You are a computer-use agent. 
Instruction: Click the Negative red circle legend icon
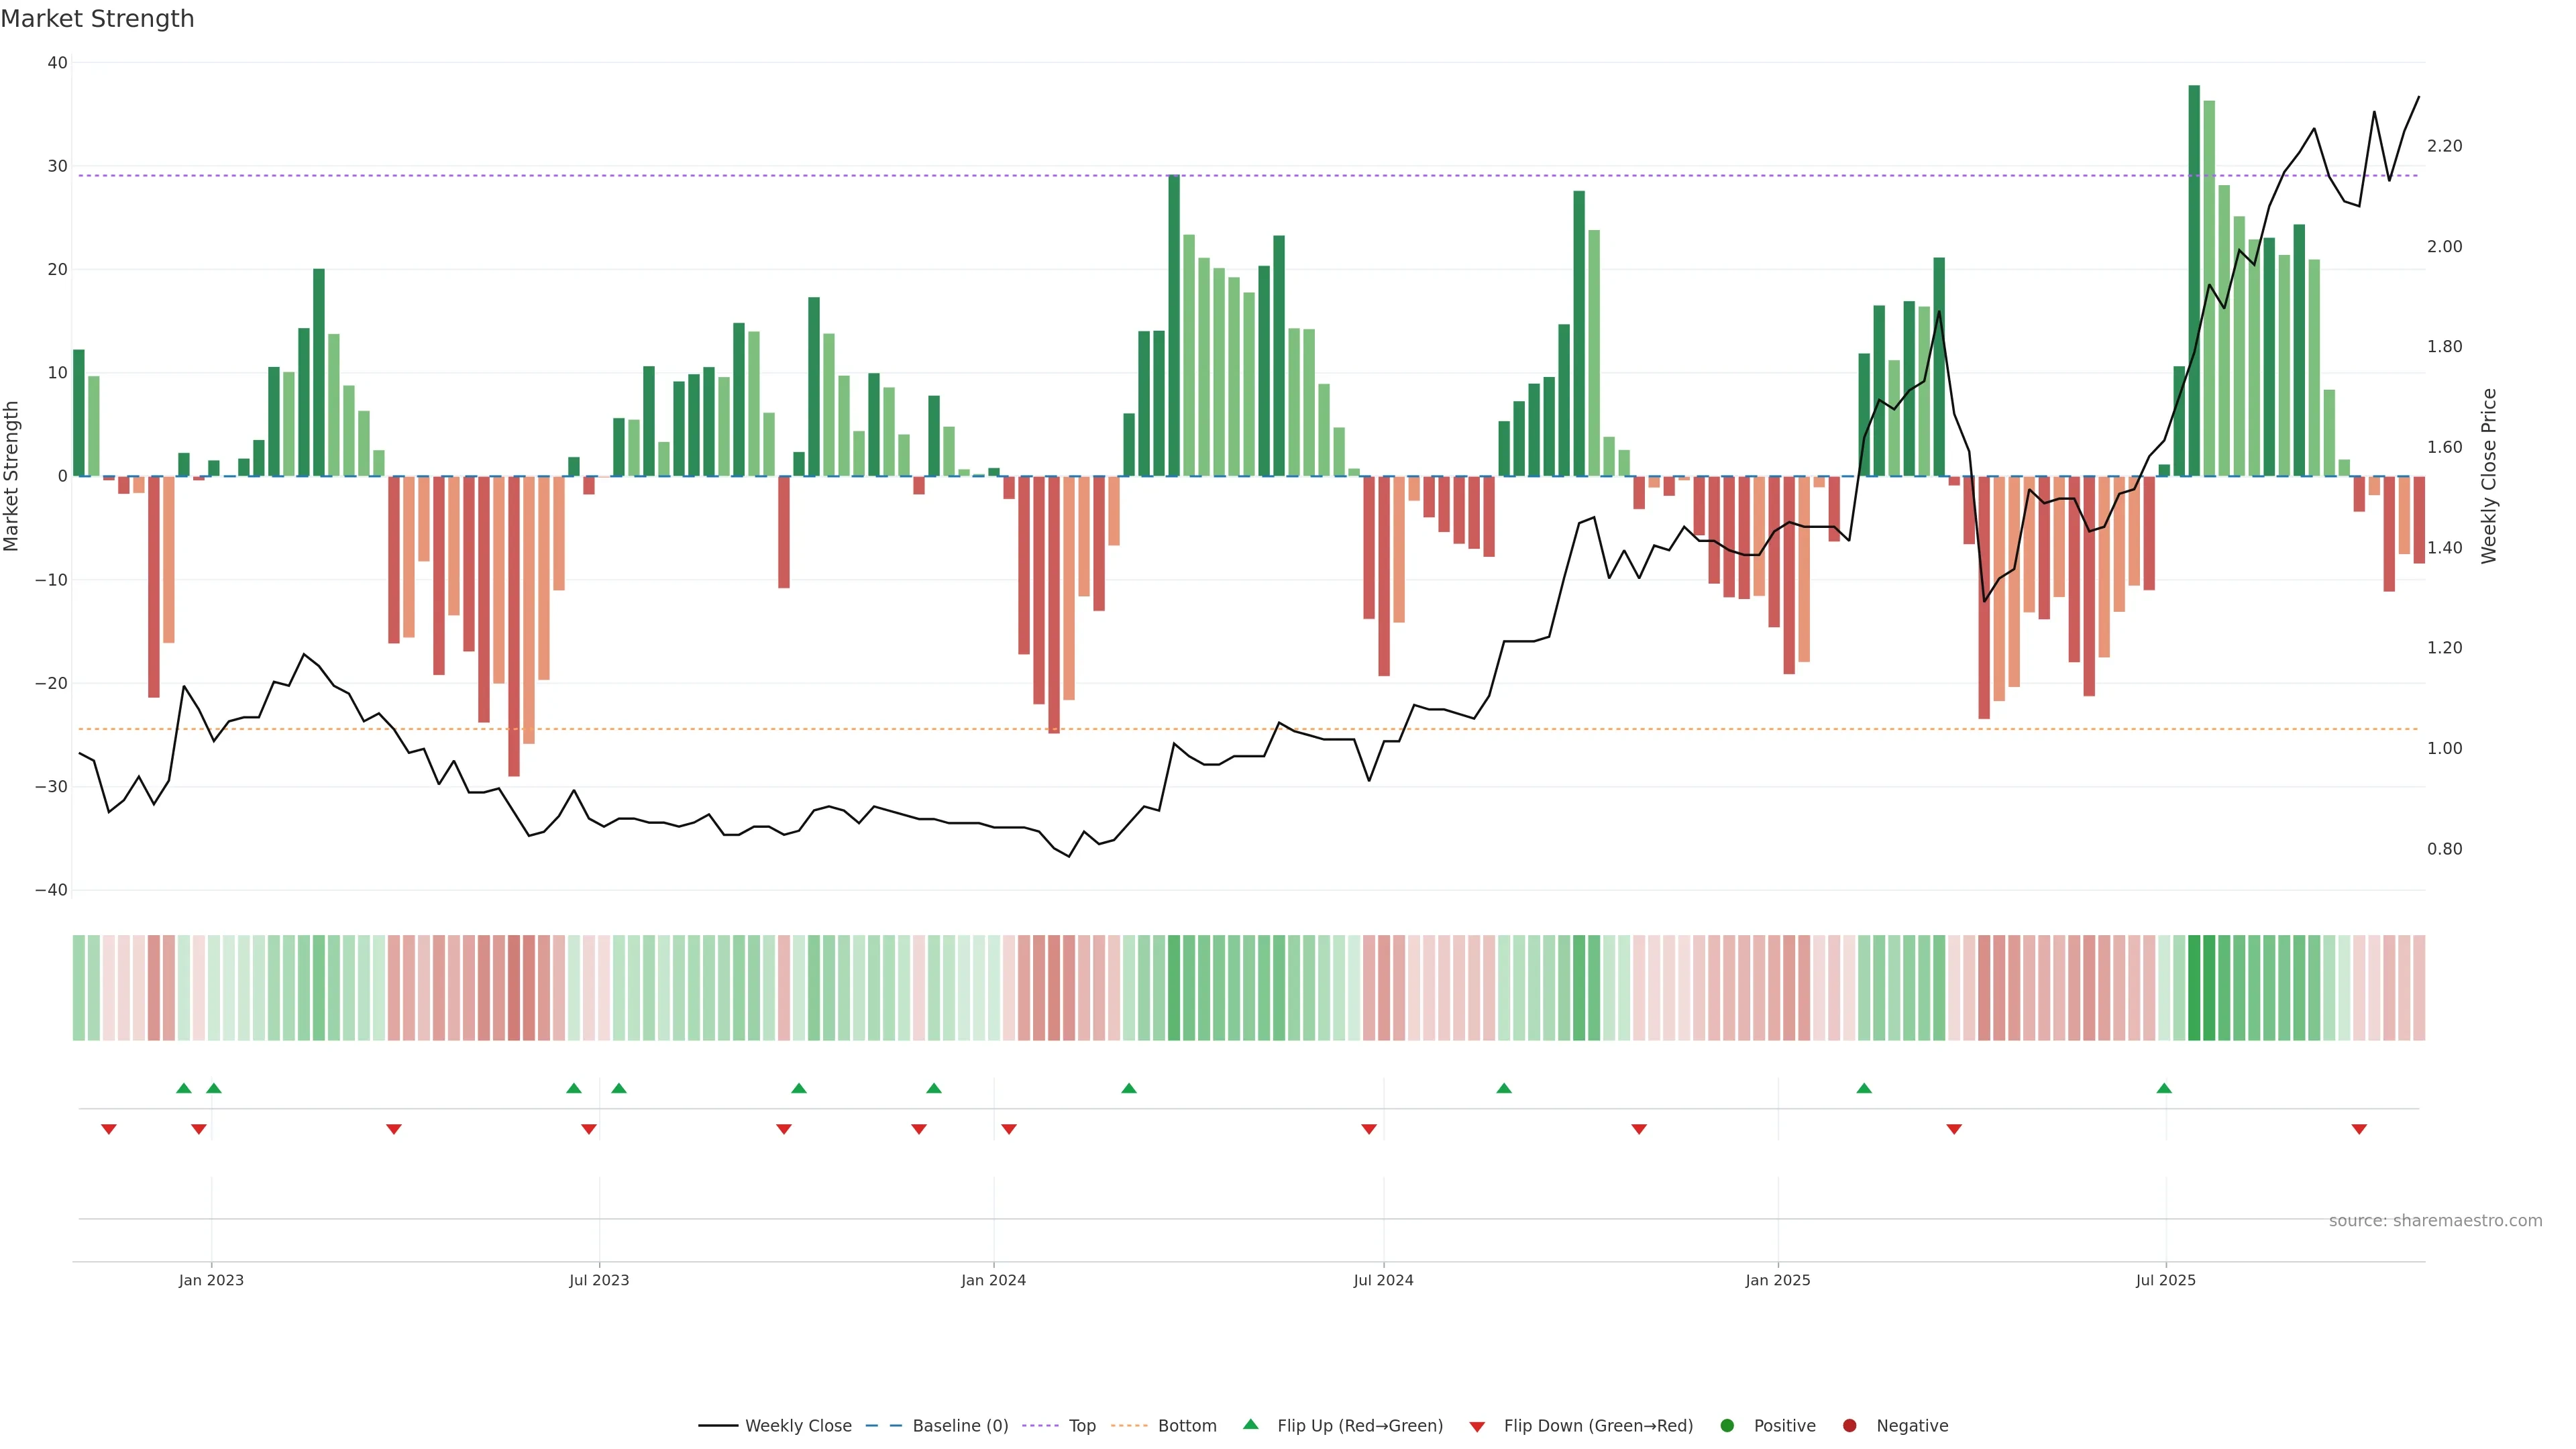click(1849, 1426)
